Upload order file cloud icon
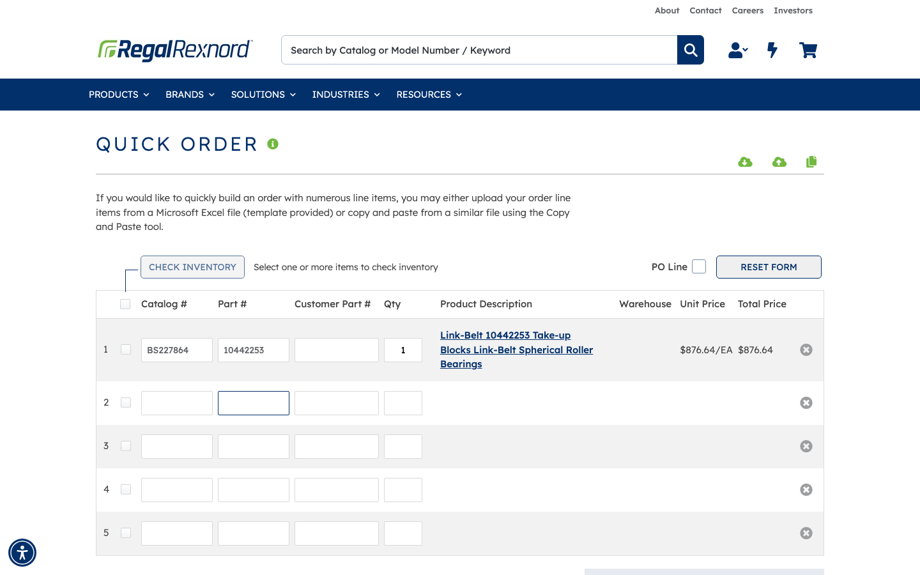The height and width of the screenshot is (575, 920). tap(779, 162)
